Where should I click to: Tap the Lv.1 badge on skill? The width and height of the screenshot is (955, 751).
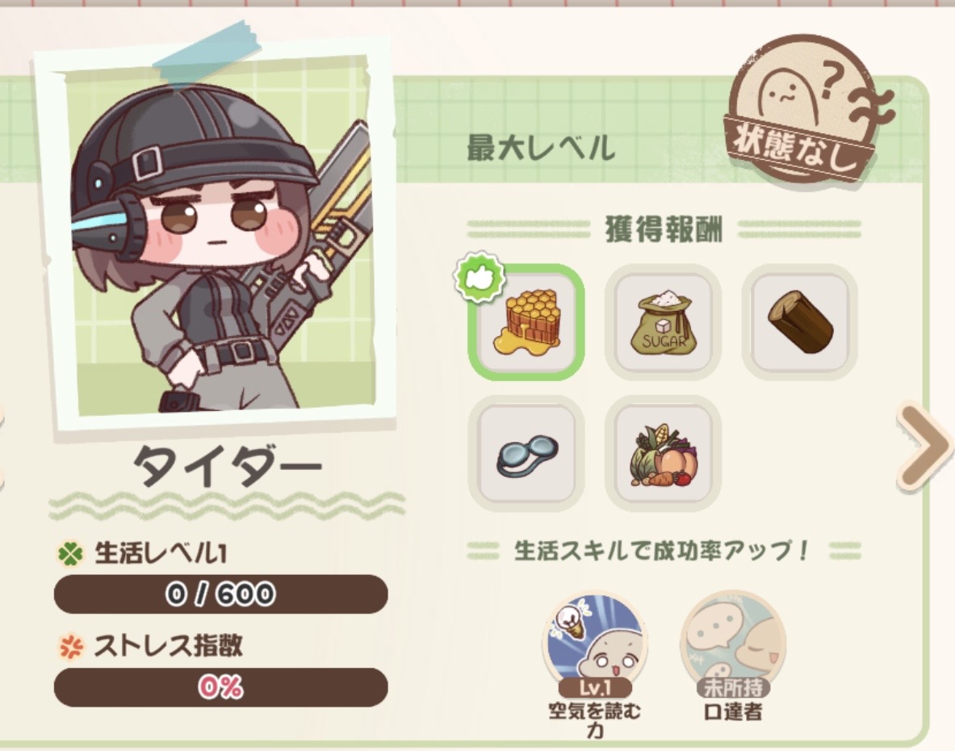coord(595,688)
